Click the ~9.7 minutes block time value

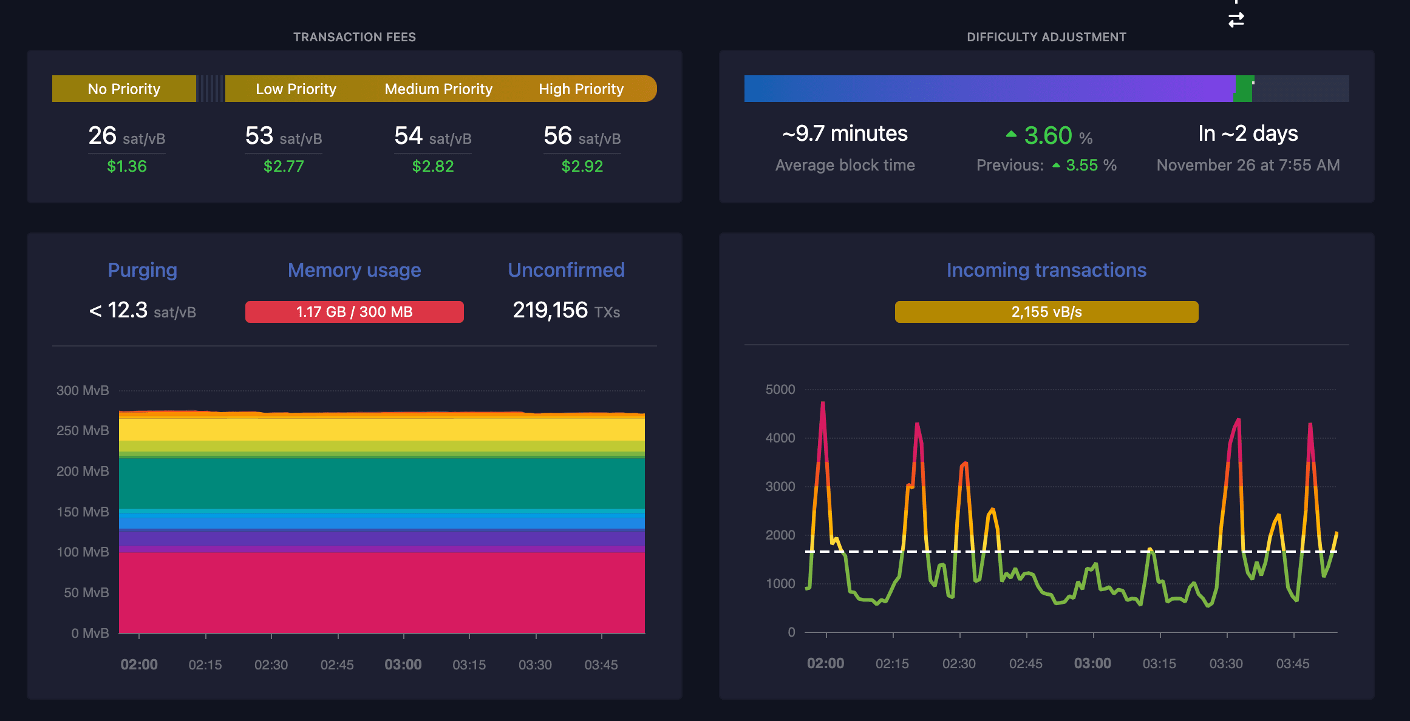click(x=845, y=134)
